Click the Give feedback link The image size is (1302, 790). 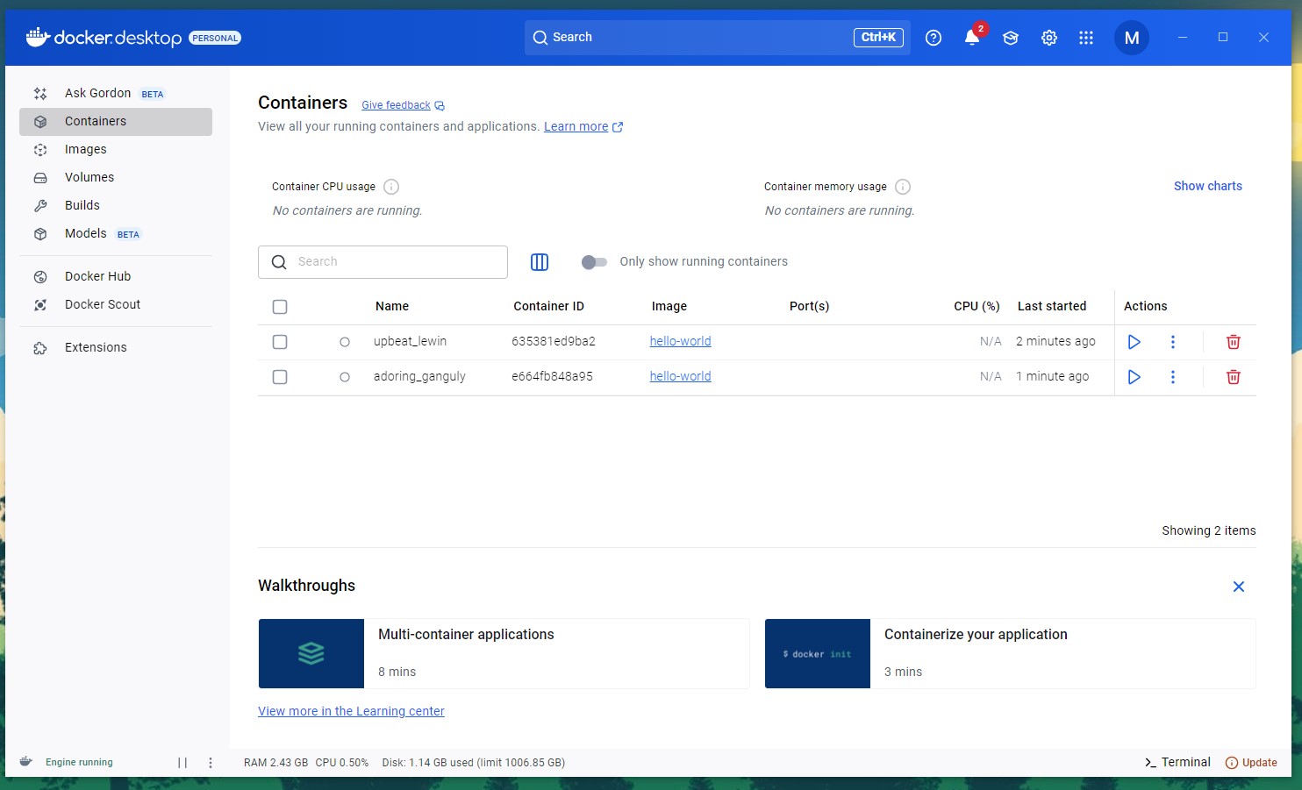tap(403, 105)
